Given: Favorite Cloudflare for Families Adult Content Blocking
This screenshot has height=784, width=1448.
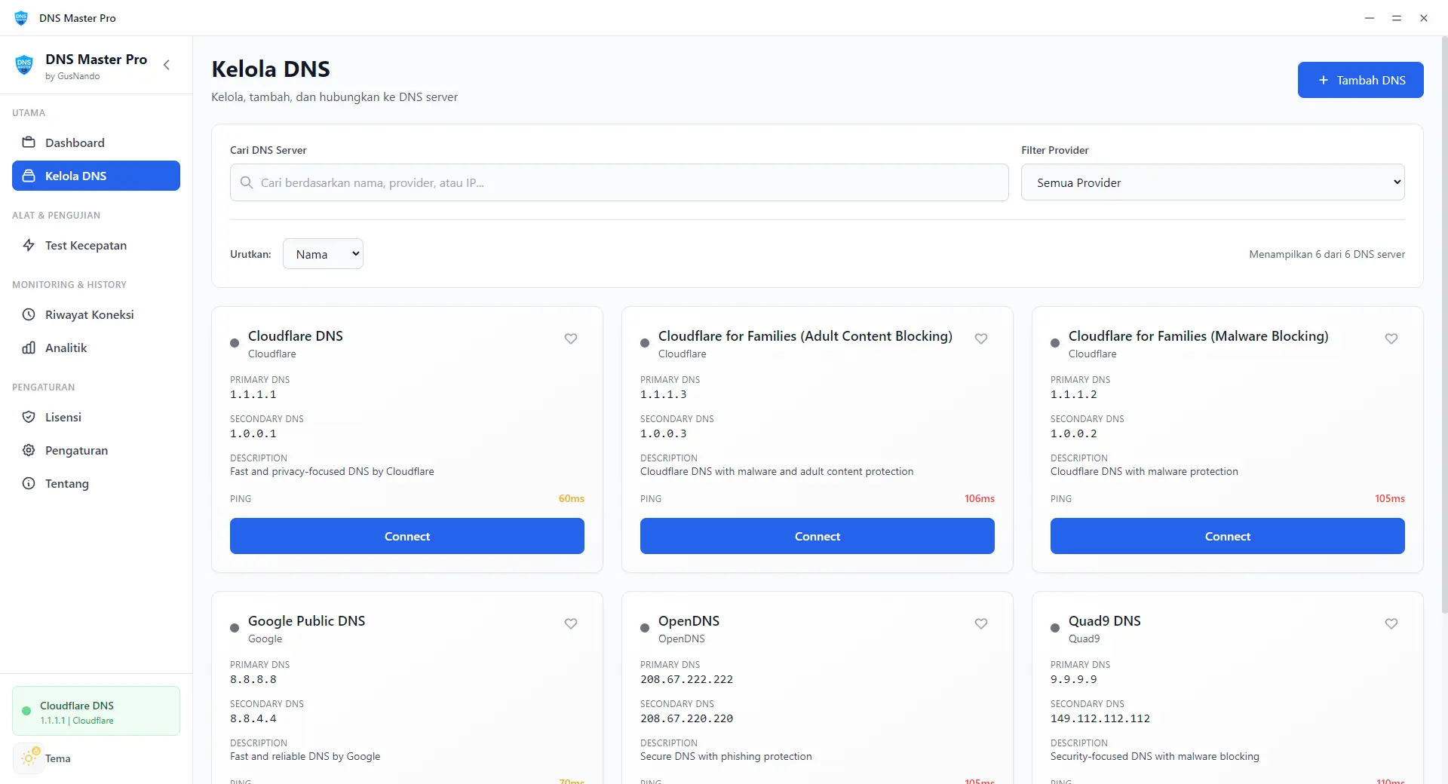Looking at the screenshot, I should coord(981,338).
